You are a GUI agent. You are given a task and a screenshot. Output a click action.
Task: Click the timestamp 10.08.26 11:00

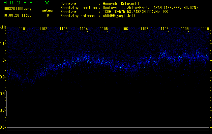click(17, 15)
